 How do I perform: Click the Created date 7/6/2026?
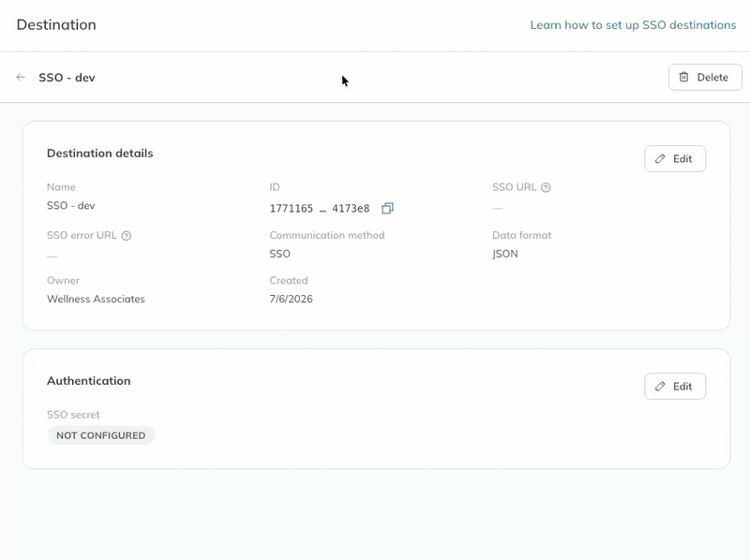coord(292,299)
